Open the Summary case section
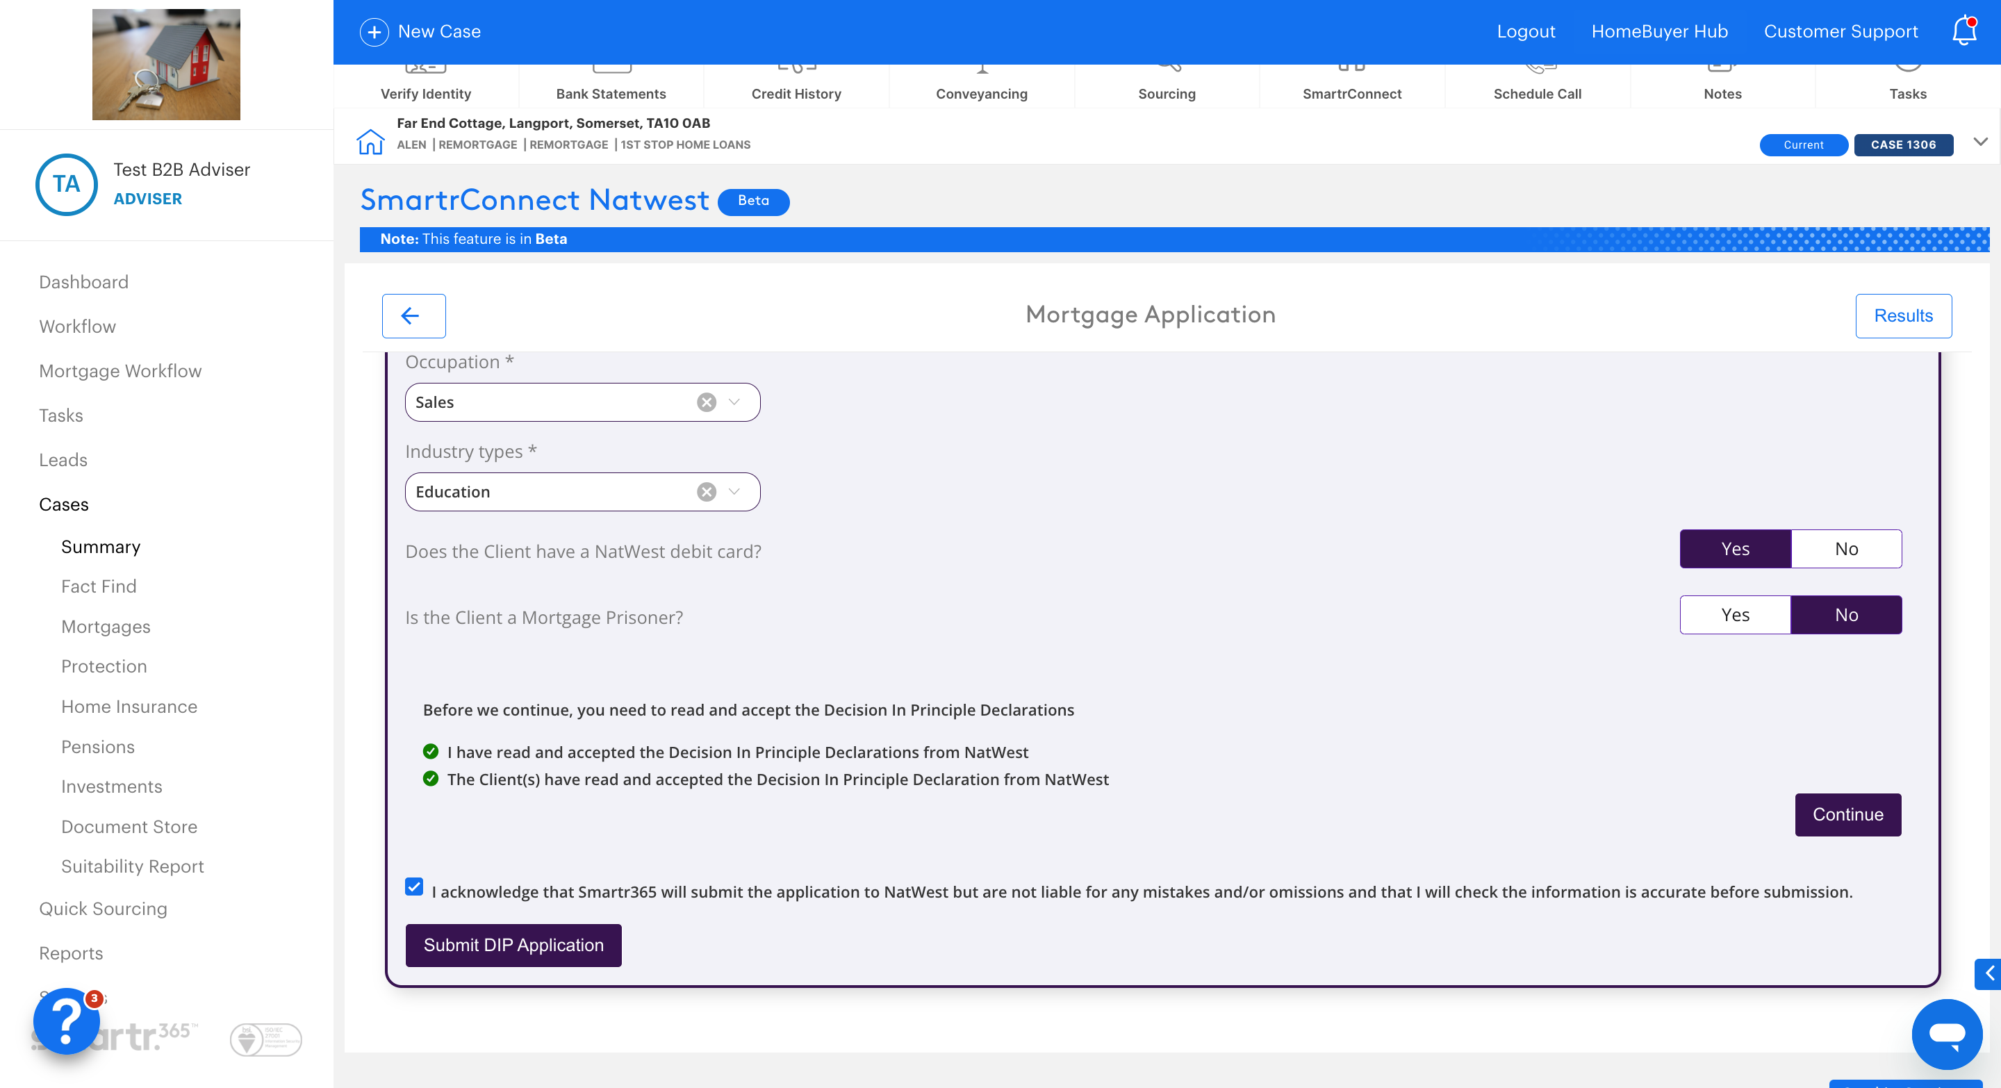Image resolution: width=2001 pixels, height=1088 pixels. (101, 547)
